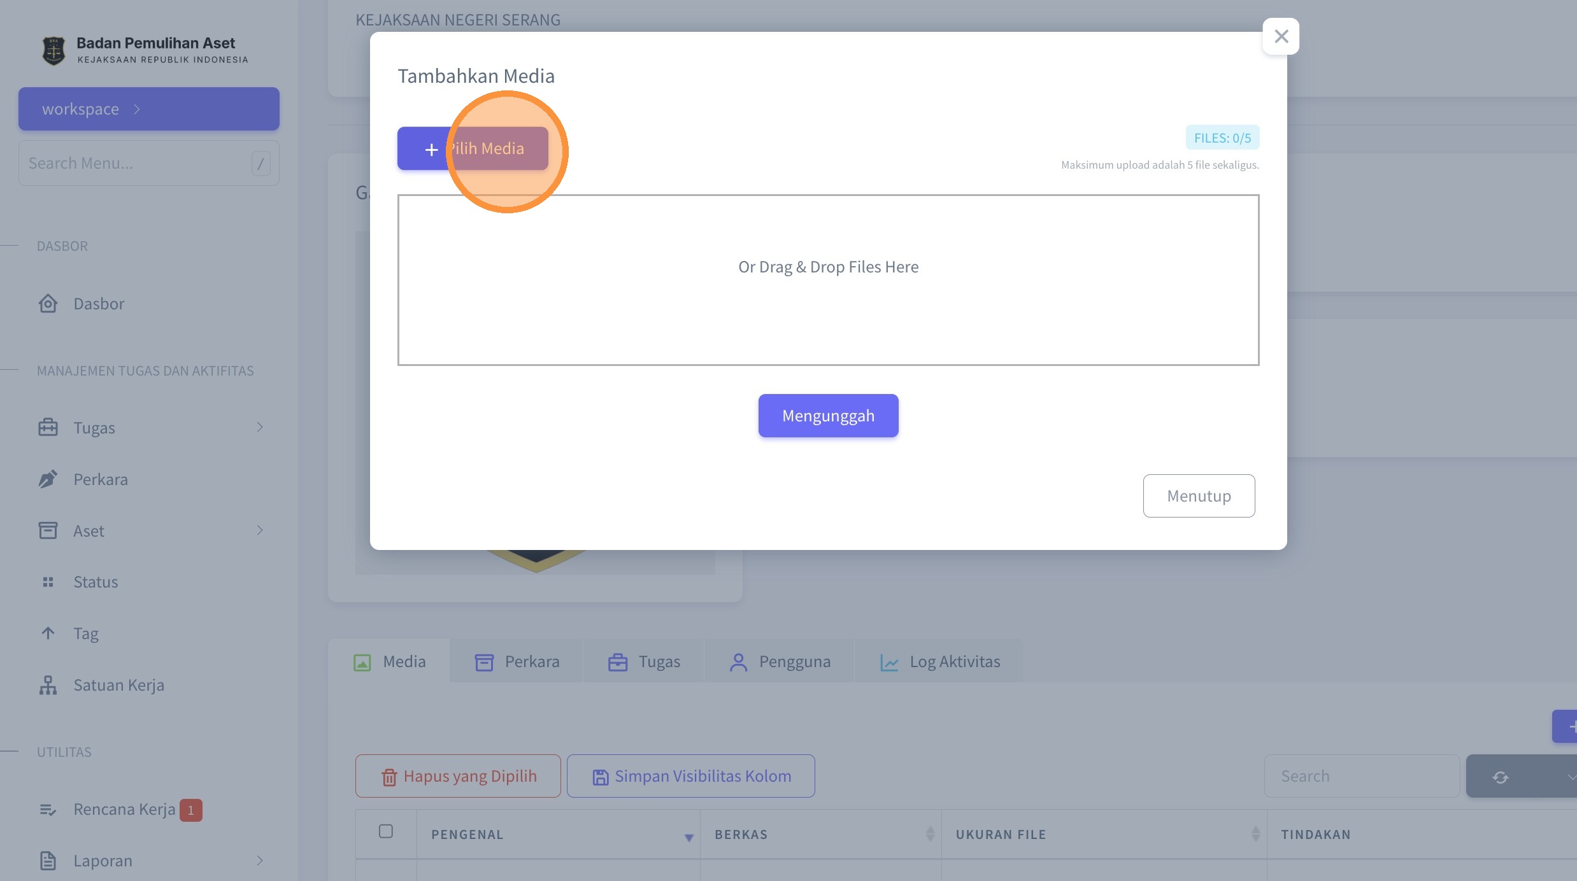The height and width of the screenshot is (881, 1577).
Task: Click the Status grid icon
Action: (48, 582)
